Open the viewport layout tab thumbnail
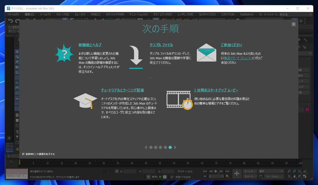This screenshot has height=185, width=318. point(10,147)
